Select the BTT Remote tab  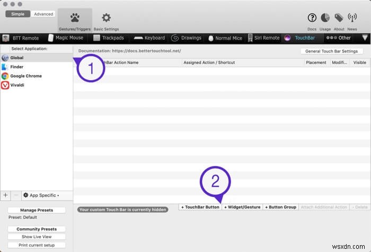point(20,38)
